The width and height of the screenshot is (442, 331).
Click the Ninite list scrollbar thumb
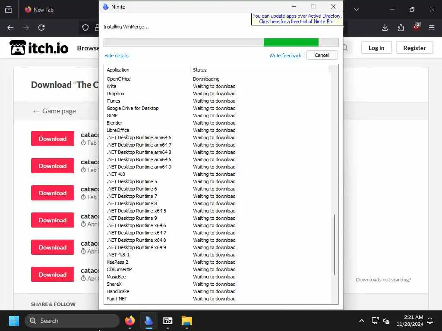[335, 245]
